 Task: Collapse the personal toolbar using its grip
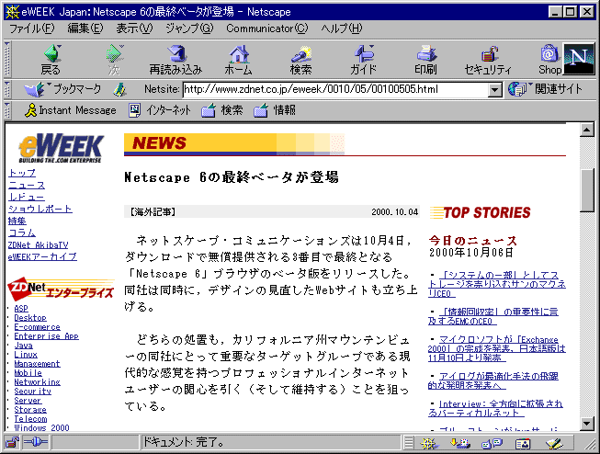tap(6, 110)
